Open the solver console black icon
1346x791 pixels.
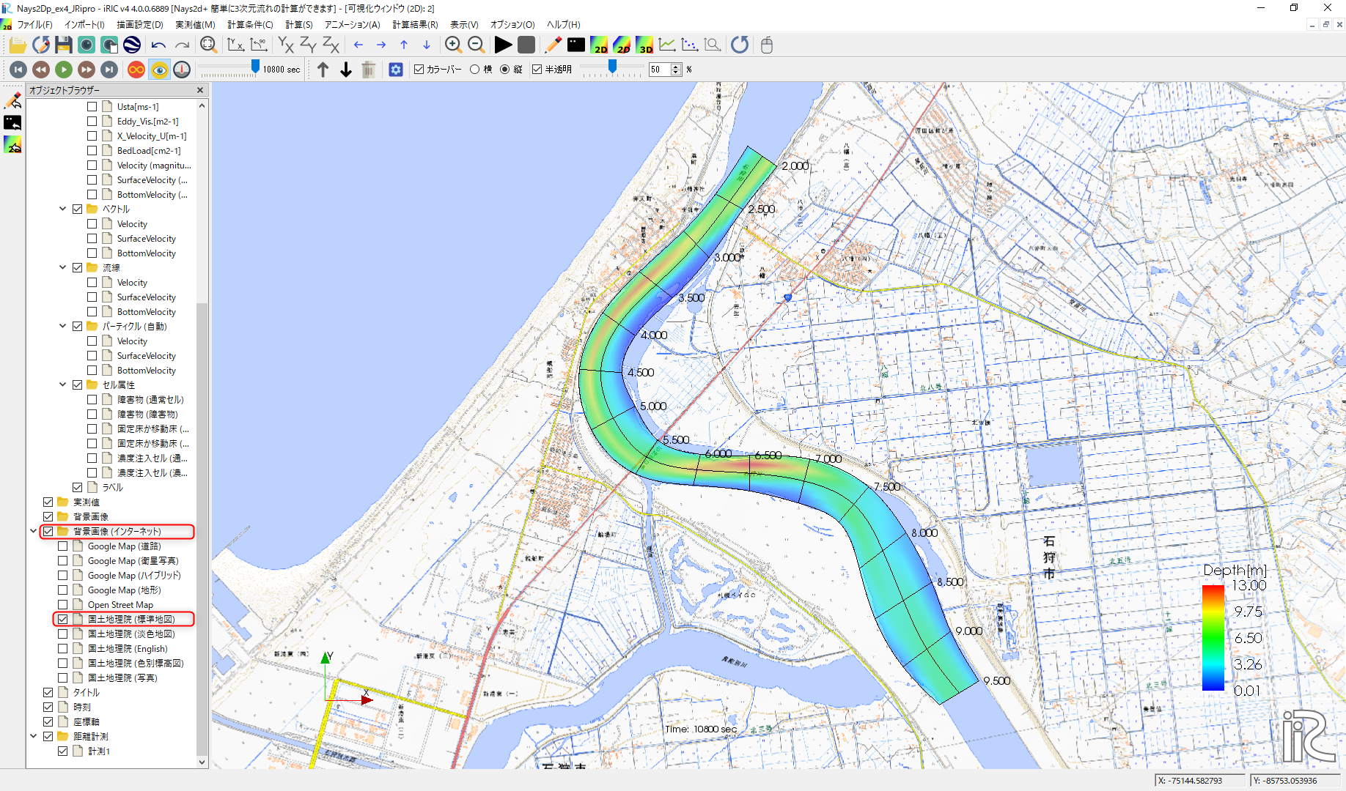pyautogui.click(x=576, y=45)
